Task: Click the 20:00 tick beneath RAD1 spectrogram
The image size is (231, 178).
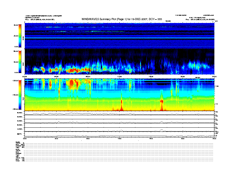Action: pyautogui.click(x=183, y=76)
